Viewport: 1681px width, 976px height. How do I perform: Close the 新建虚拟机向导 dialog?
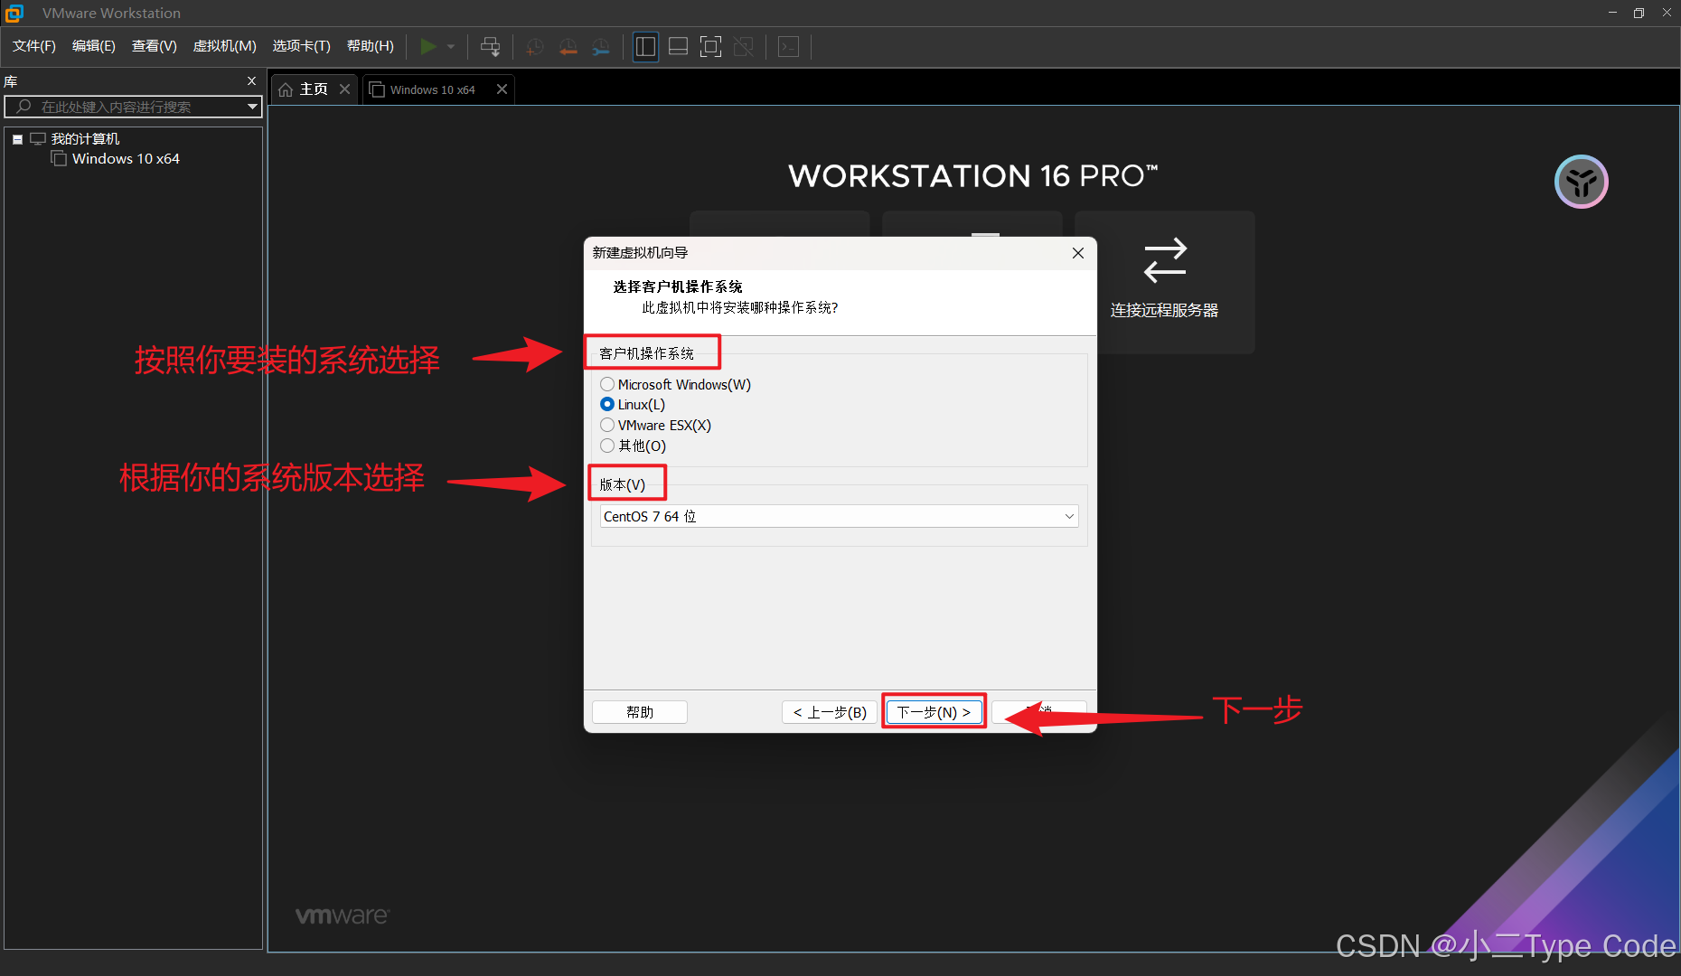[1078, 253]
